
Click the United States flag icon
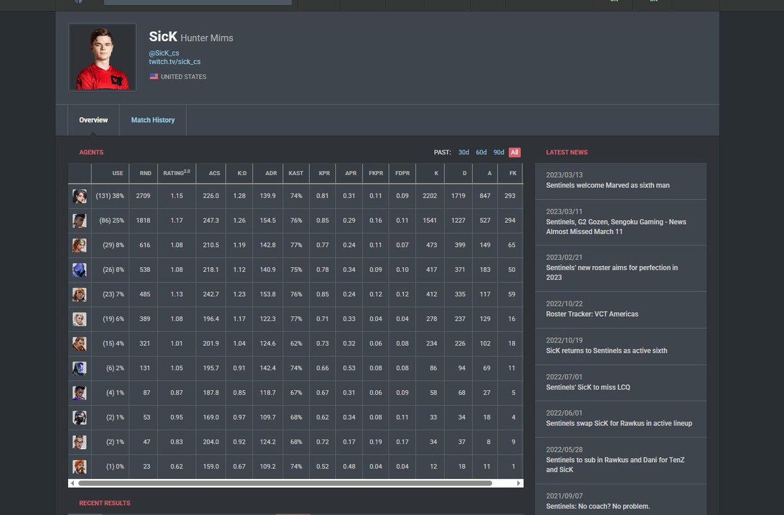point(154,76)
